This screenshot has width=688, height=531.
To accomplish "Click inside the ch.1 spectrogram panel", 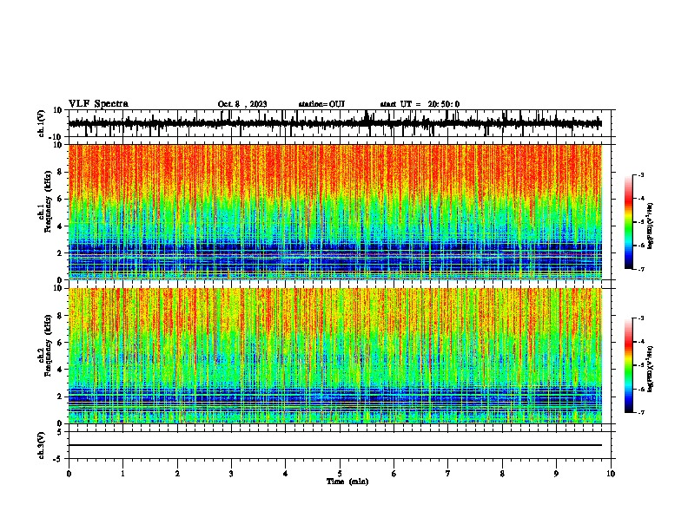I will click(x=334, y=212).
